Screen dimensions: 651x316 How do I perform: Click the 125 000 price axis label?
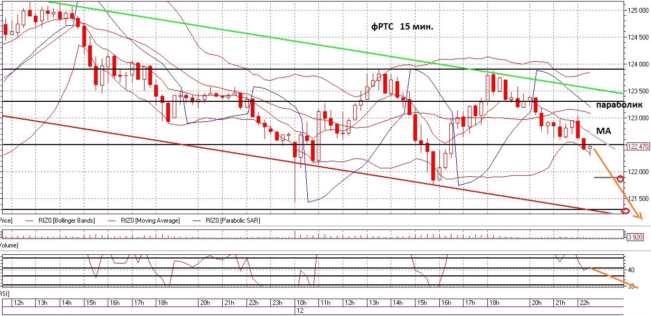pos(638,10)
